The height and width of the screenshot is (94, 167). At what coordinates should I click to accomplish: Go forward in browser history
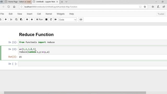(3, 7)
